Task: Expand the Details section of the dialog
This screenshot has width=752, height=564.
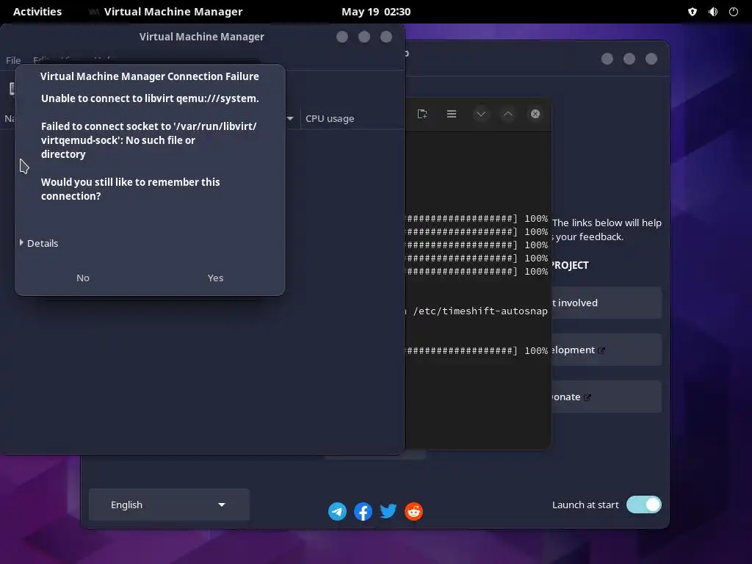Action: [x=39, y=243]
